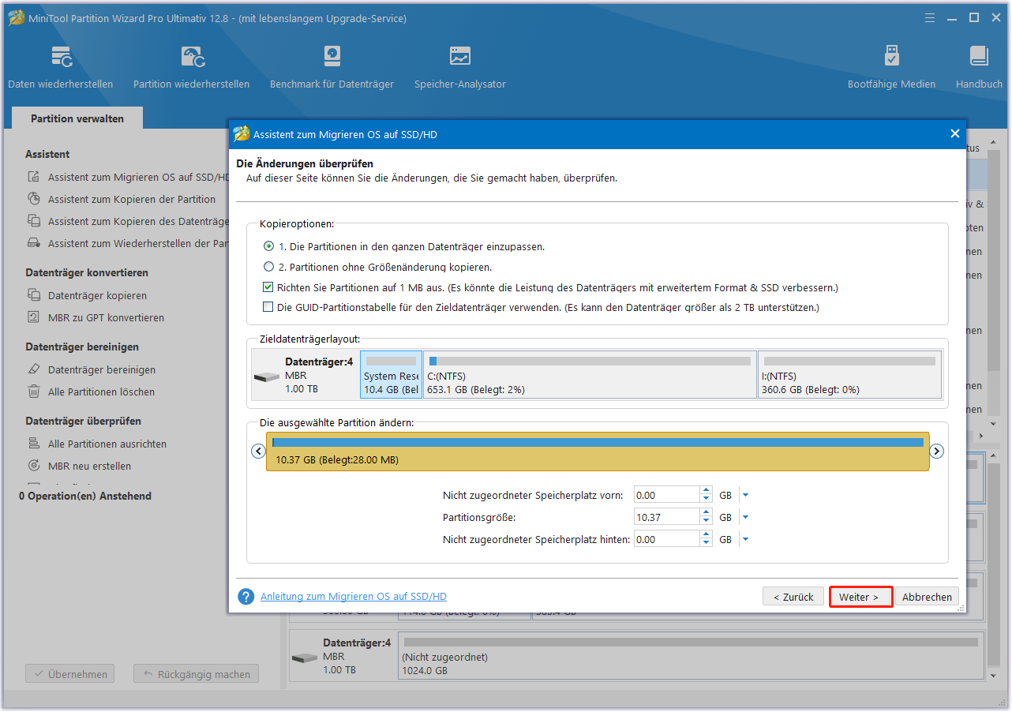Screen dimensions: 1012x712
Task: Click left arrow of partition resize bar
Action: click(x=258, y=452)
